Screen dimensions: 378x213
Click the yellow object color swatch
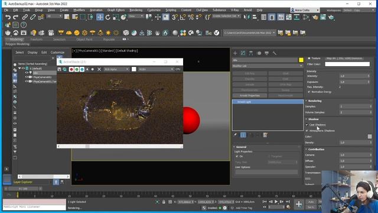tap(301, 60)
